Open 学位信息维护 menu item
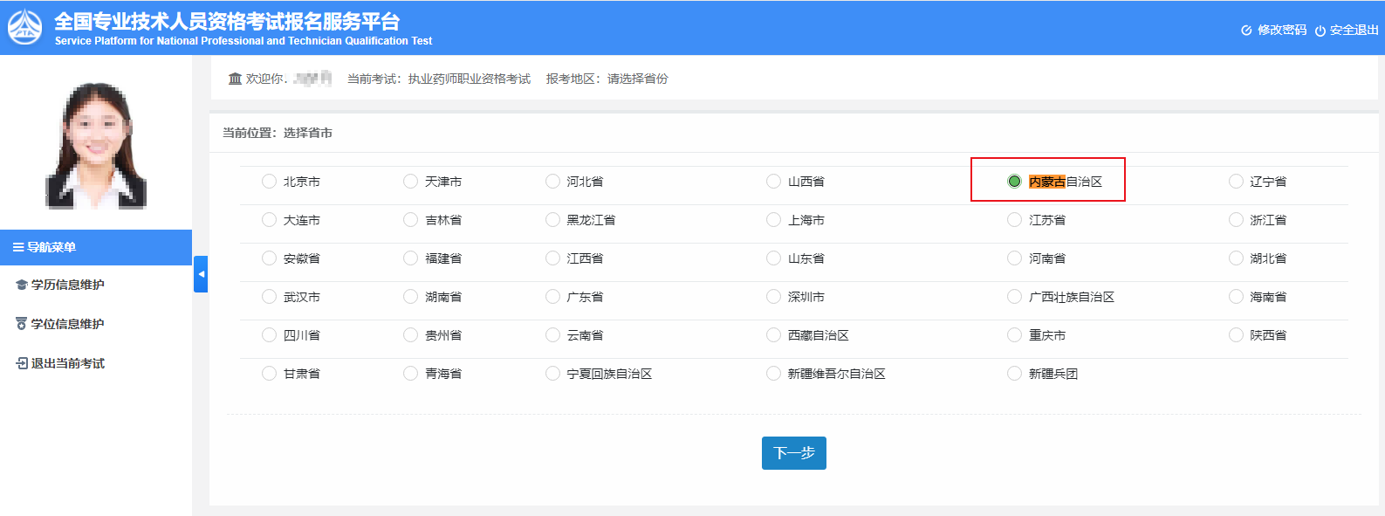The image size is (1385, 516). click(x=67, y=324)
